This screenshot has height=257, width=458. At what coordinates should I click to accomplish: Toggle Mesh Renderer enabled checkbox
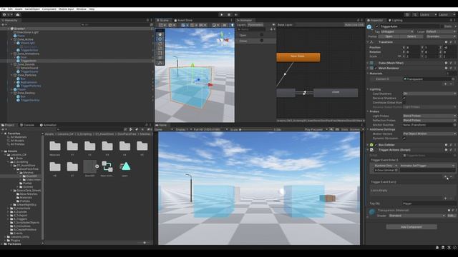376,69
